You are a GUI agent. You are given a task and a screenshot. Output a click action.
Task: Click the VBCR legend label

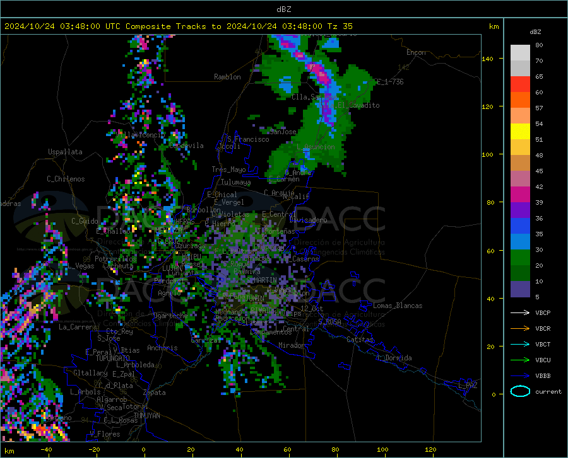543,329
